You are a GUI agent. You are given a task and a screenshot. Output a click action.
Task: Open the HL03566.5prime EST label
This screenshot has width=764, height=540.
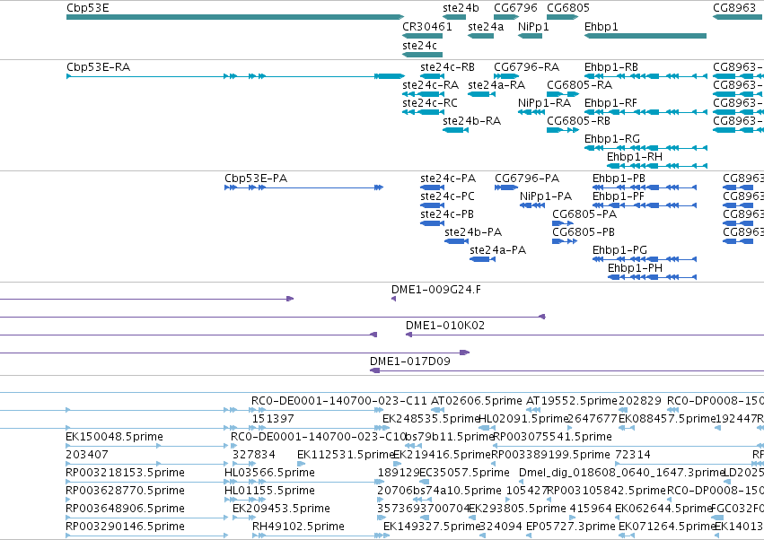coord(269,474)
